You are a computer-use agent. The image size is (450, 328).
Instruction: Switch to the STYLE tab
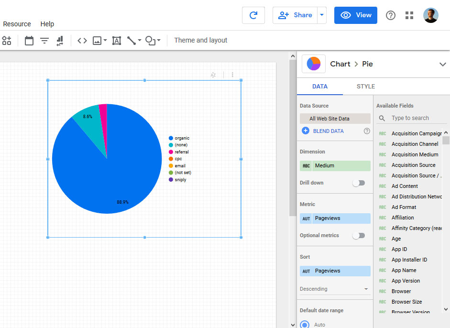click(x=365, y=87)
